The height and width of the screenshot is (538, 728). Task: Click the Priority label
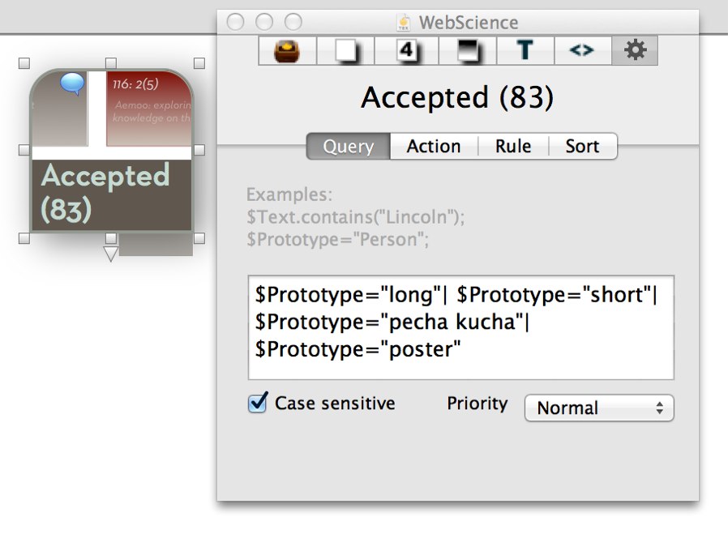pos(477,403)
